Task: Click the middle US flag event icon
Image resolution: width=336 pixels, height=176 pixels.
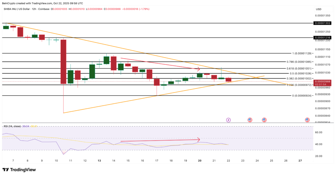Action: coord(264,120)
